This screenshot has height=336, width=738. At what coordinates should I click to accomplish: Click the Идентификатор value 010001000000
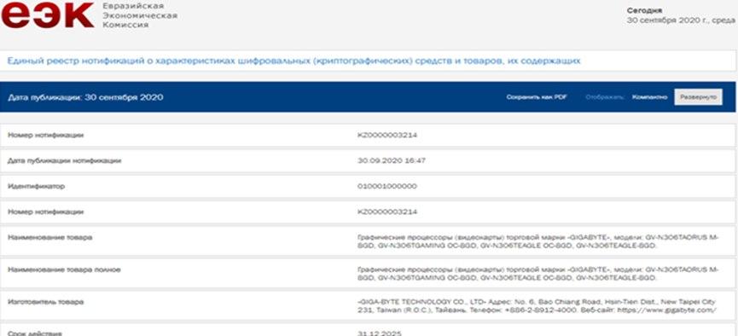point(386,187)
